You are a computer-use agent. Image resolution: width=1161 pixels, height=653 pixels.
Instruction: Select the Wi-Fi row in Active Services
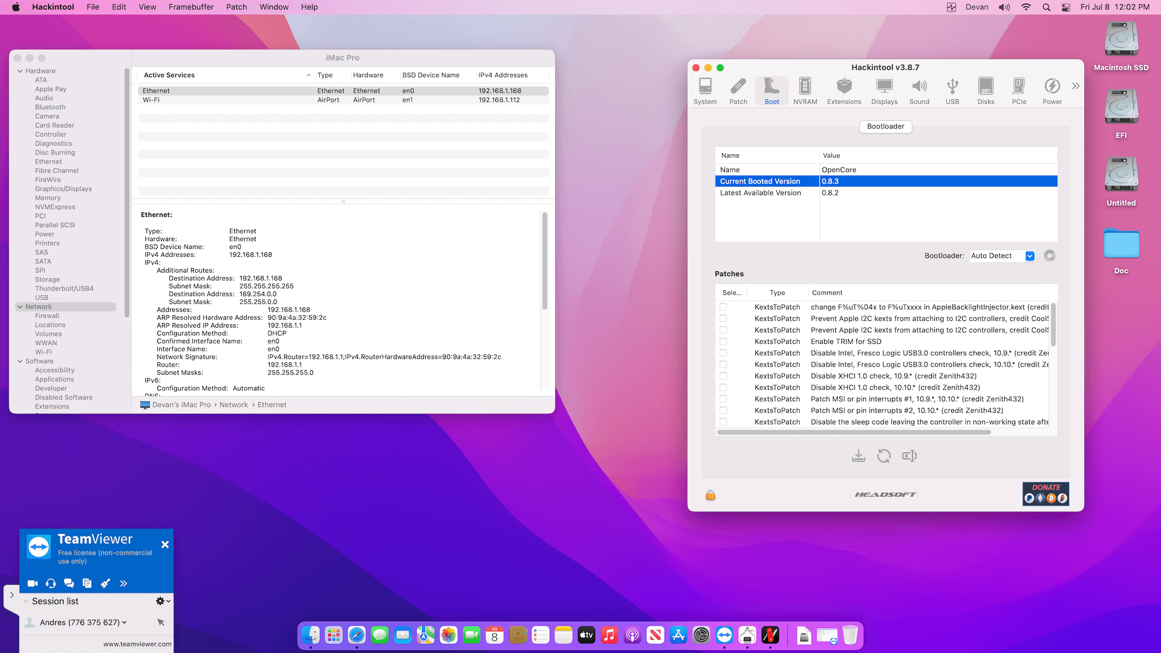(x=343, y=100)
